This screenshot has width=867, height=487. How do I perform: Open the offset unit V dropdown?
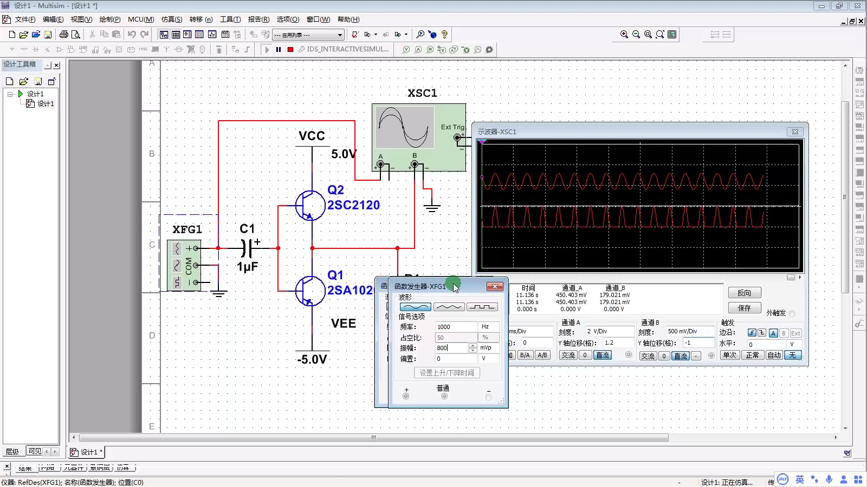pyautogui.click(x=488, y=359)
